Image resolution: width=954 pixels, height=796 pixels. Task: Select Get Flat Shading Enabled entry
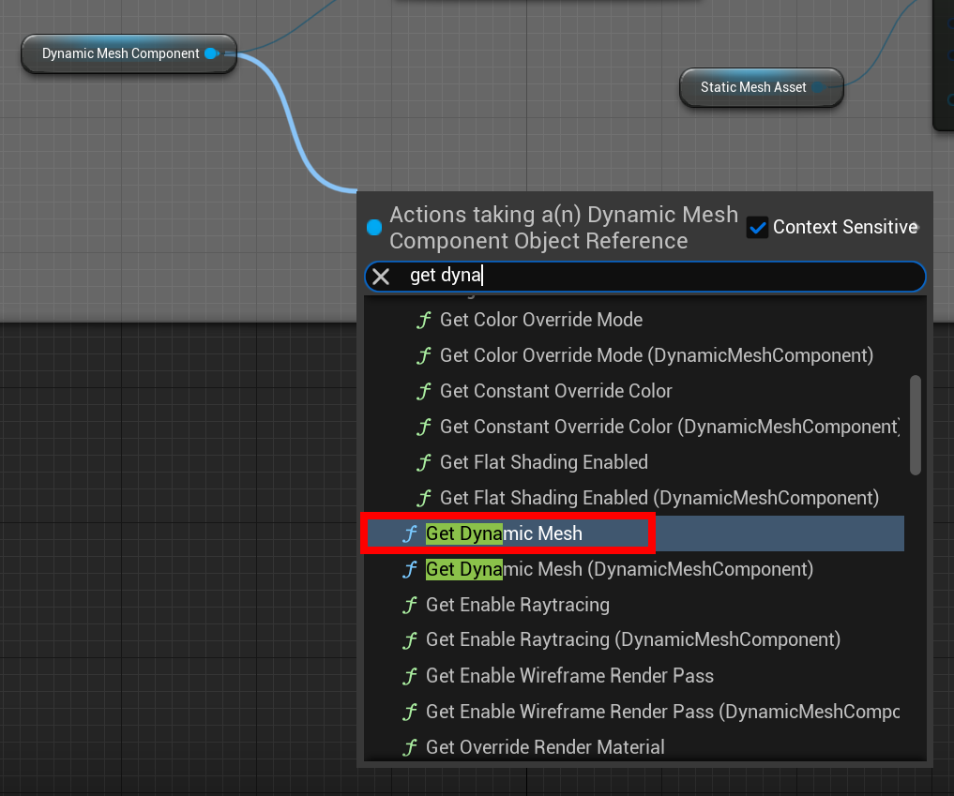[635, 462]
